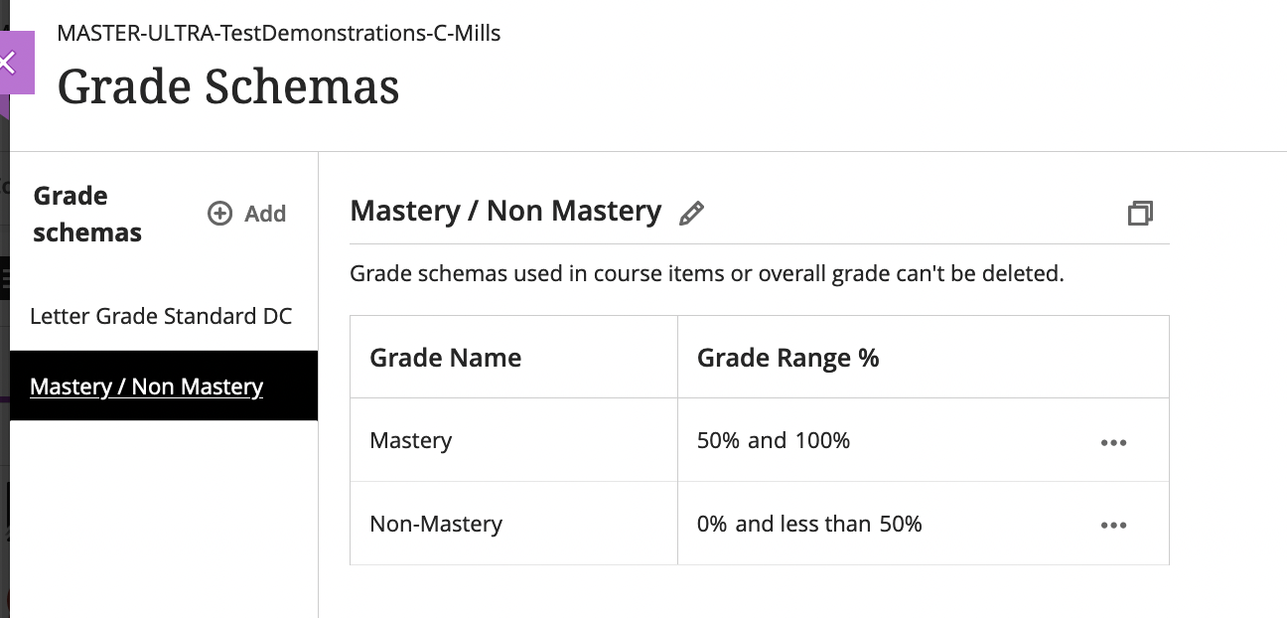This screenshot has width=1287, height=618.
Task: Click the Add button to create a schema
Action: coord(246,213)
